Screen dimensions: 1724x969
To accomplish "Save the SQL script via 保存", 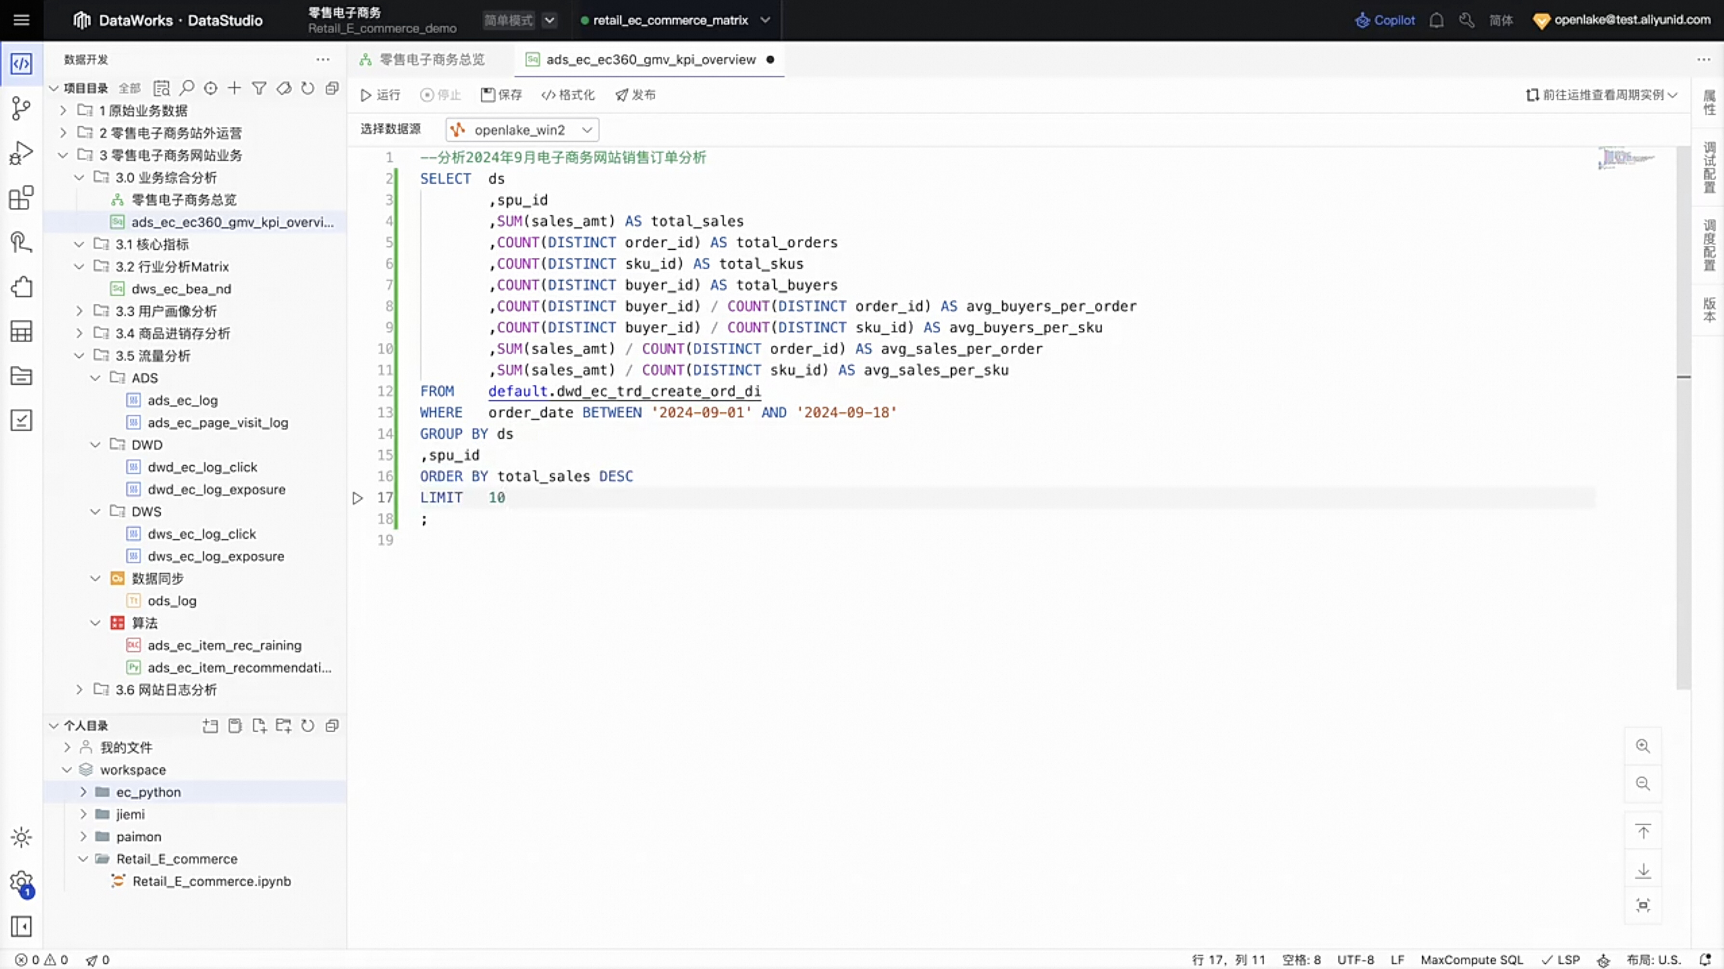I will click(x=501, y=95).
